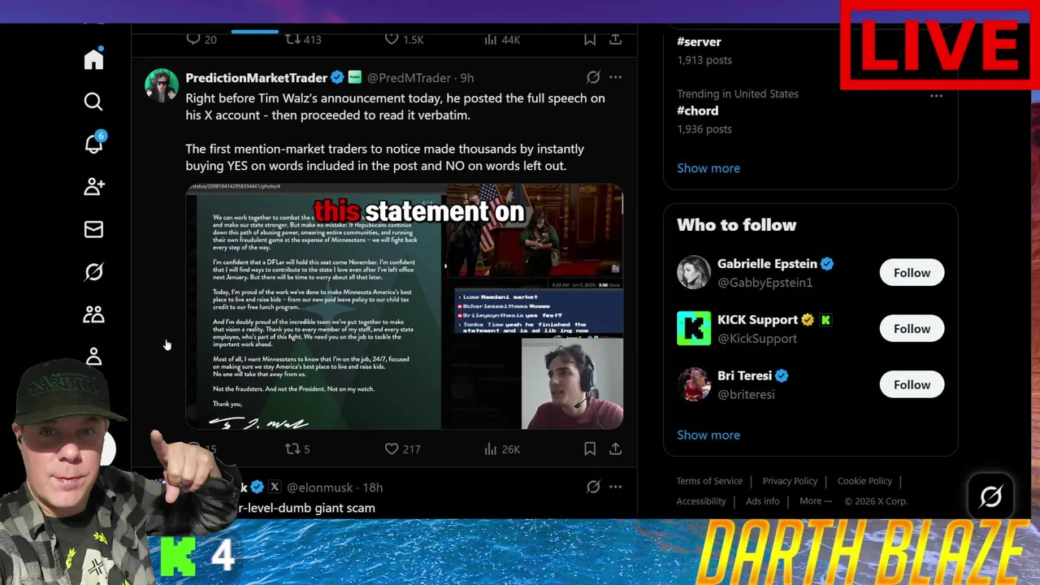Open embedded Tim Walz speech video
1040x585 pixels.
405,306
